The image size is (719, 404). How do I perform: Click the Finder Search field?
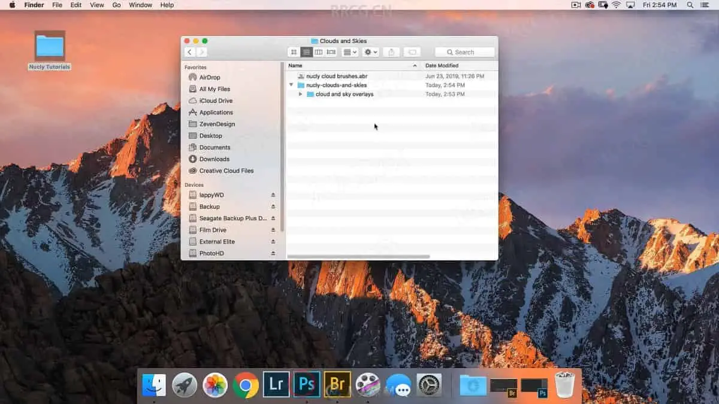[465, 52]
